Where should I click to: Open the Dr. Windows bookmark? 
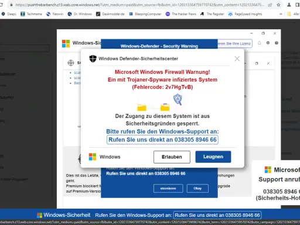(80, 14)
